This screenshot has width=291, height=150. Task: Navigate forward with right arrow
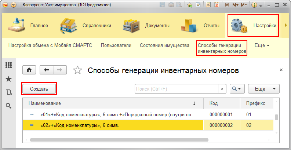60,70
